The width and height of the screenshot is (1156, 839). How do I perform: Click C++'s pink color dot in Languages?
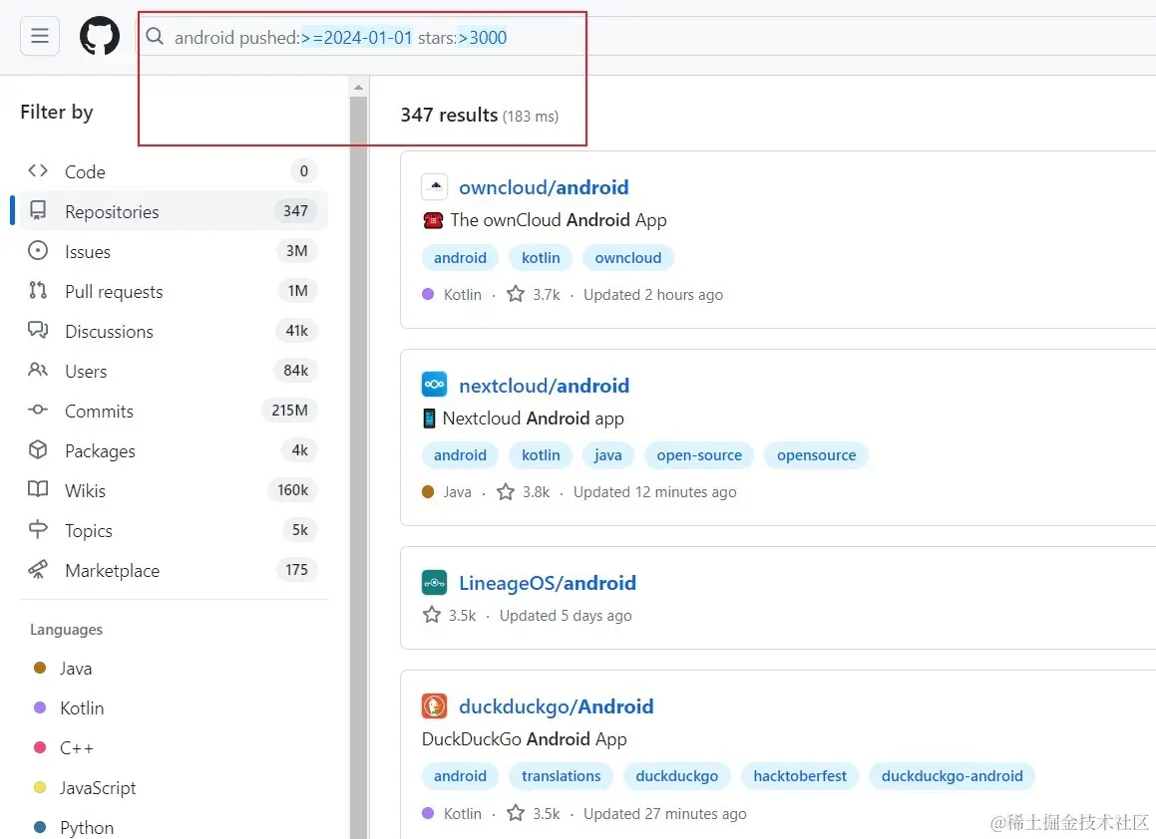[x=40, y=747]
